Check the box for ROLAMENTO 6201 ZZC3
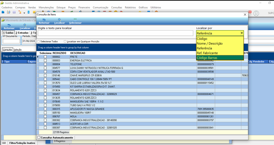The width and height of the screenshot is (274, 145). click(x=45, y=90)
